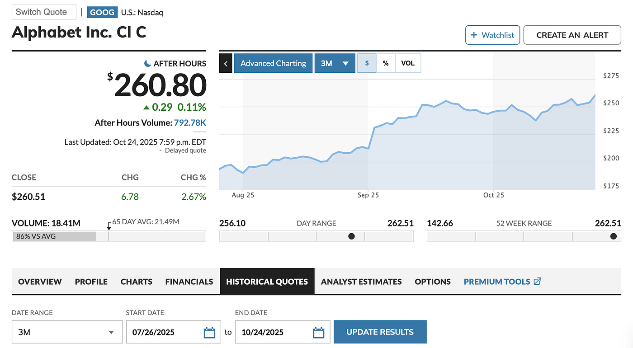Toggle the VOL chart display
633x348 pixels.
(407, 63)
